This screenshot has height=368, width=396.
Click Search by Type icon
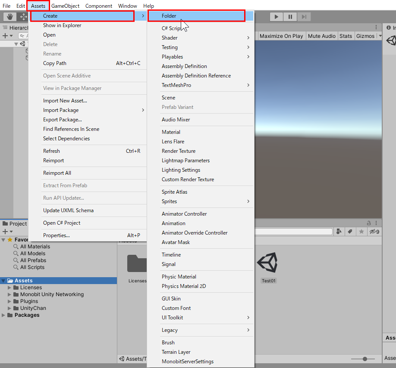click(x=339, y=232)
